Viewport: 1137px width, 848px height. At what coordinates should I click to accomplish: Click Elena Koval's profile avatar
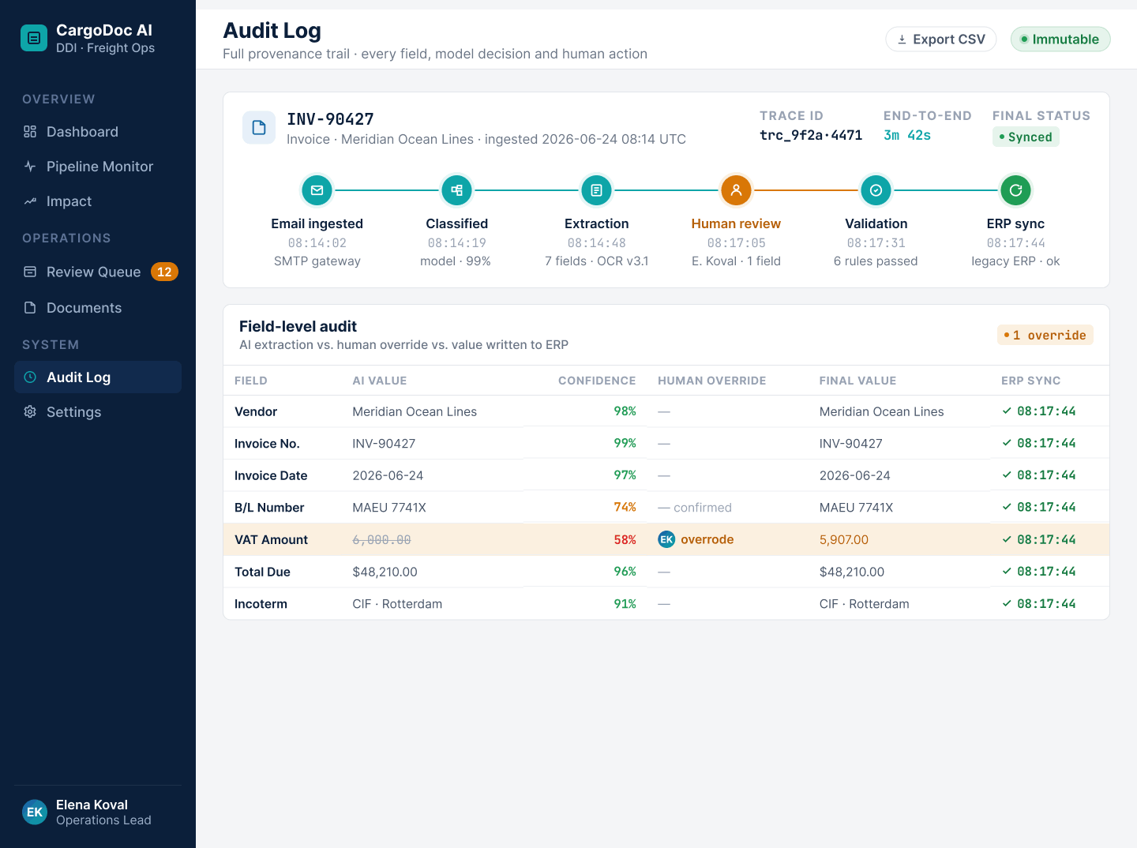35,812
